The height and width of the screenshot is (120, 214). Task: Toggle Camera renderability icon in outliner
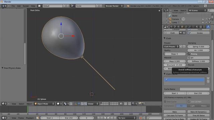tap(210, 19)
